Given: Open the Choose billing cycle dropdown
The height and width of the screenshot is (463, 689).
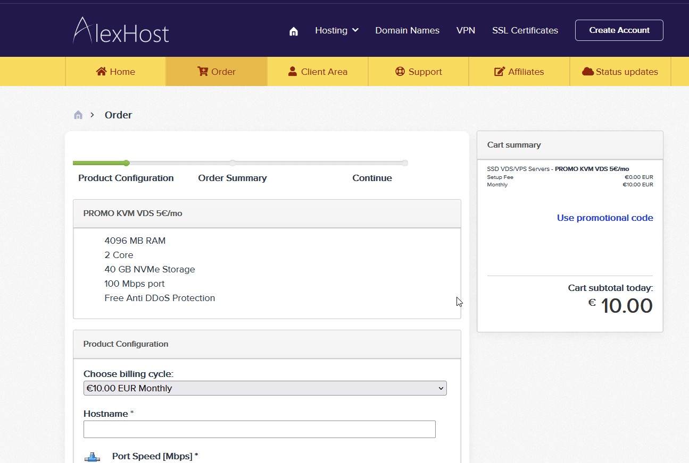Looking at the screenshot, I should 265,388.
